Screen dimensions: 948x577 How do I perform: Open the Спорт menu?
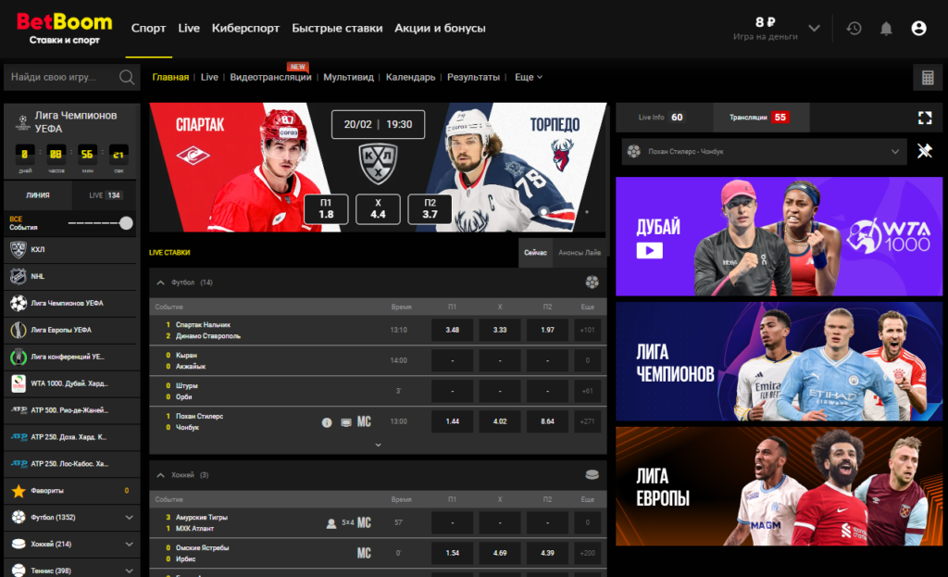tap(149, 28)
